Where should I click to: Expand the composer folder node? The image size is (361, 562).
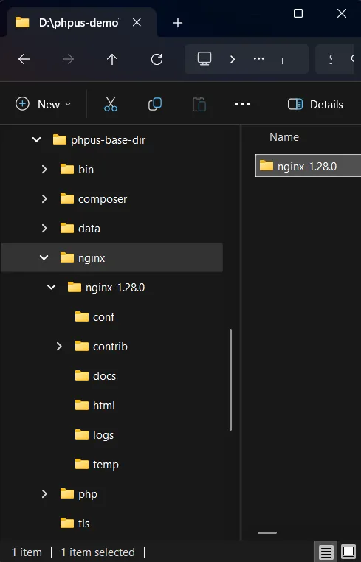(44, 199)
